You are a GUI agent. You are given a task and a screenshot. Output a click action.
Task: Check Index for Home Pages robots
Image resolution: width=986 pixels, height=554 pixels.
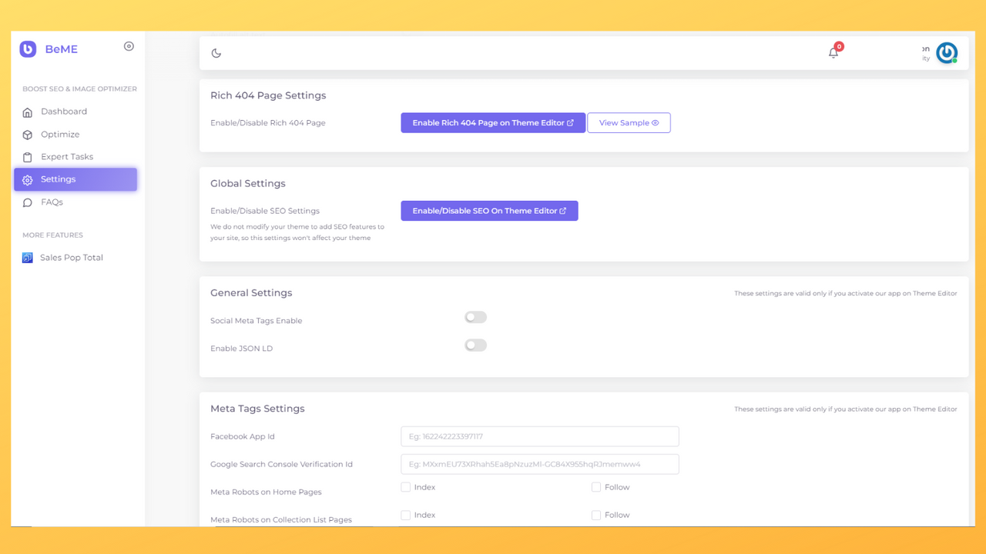pyautogui.click(x=406, y=487)
